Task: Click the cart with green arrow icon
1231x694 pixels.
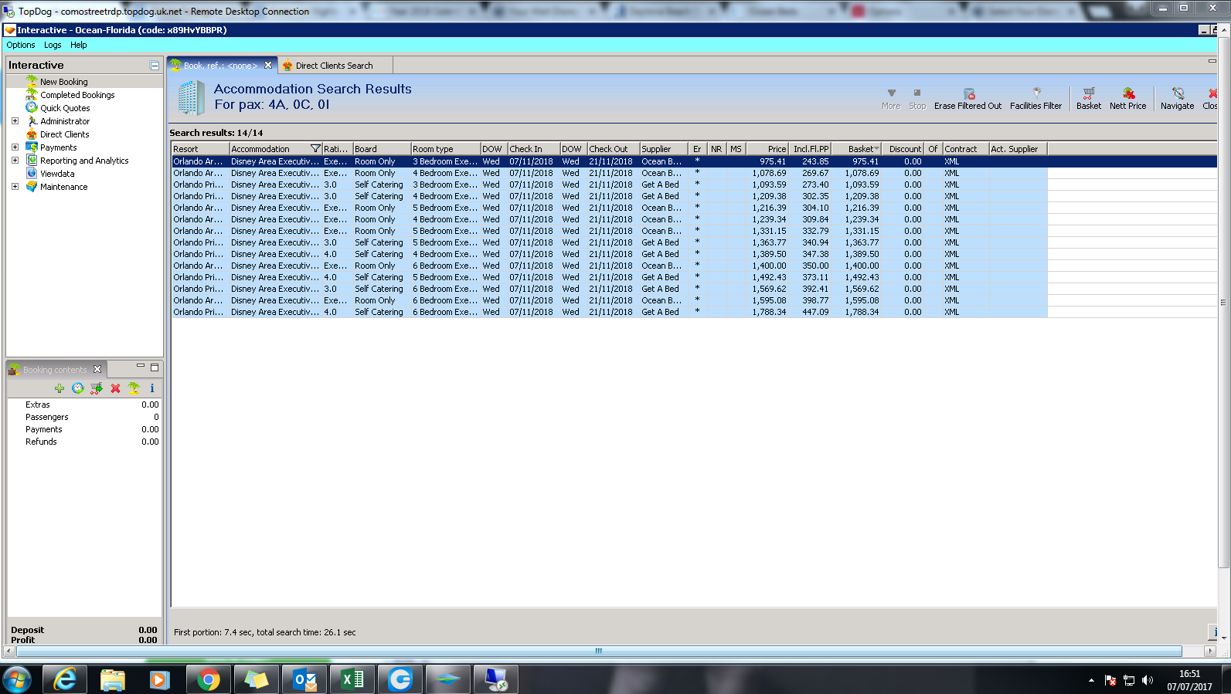Action: (x=97, y=388)
